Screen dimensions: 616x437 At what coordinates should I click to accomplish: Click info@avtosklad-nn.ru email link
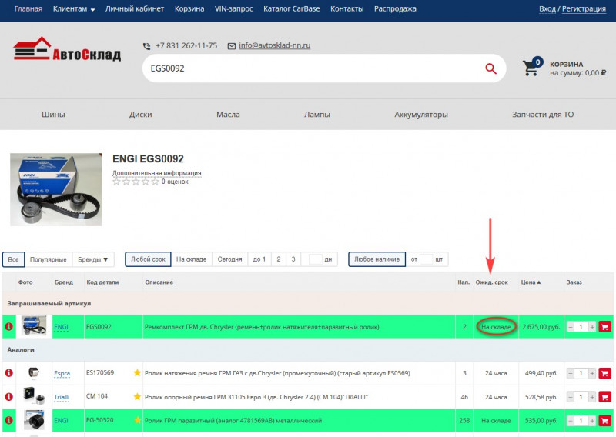[274, 45]
